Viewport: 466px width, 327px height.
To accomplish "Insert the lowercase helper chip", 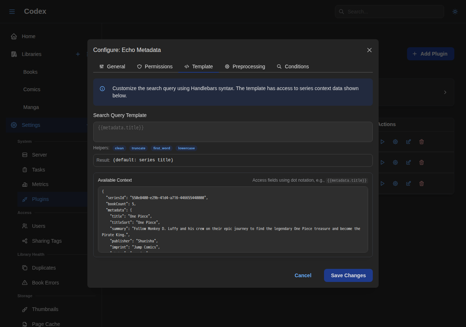I will pyautogui.click(x=186, y=148).
